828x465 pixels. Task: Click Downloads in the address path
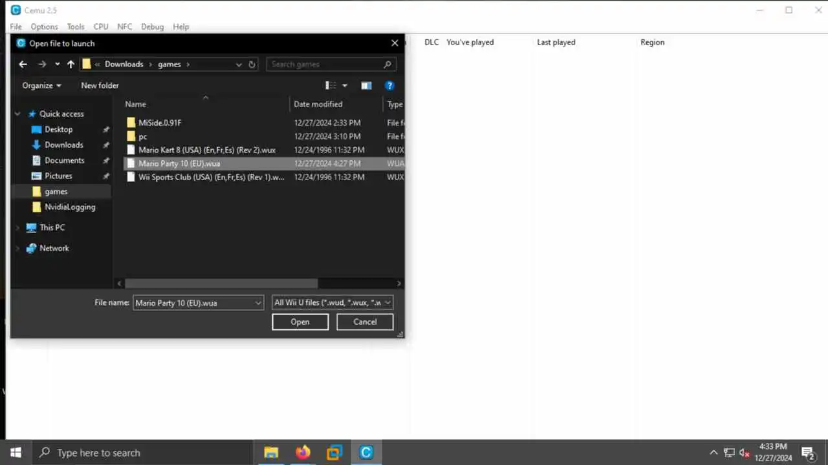pyautogui.click(x=124, y=64)
